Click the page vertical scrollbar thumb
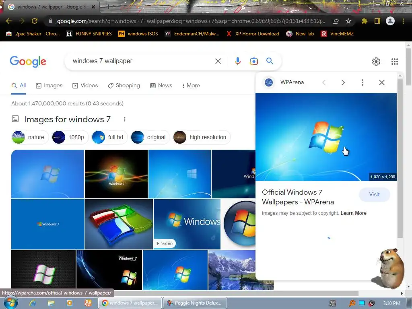The height and width of the screenshot is (309, 412). tap(408, 67)
